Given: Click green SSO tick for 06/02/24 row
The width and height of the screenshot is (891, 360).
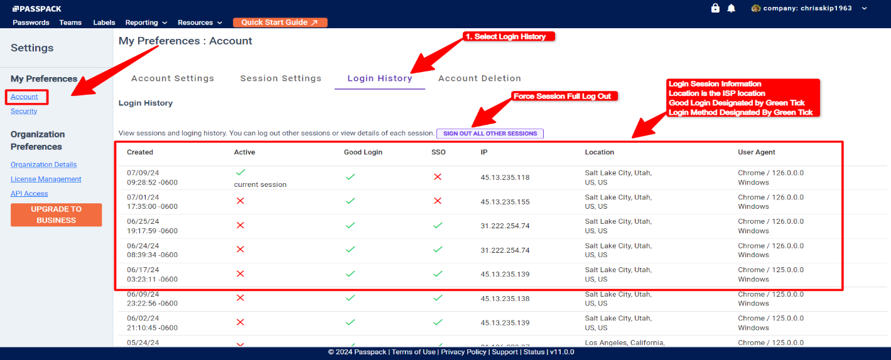Looking at the screenshot, I should (438, 322).
